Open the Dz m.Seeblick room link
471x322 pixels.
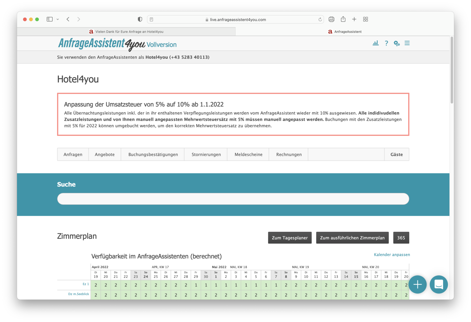coord(78,294)
